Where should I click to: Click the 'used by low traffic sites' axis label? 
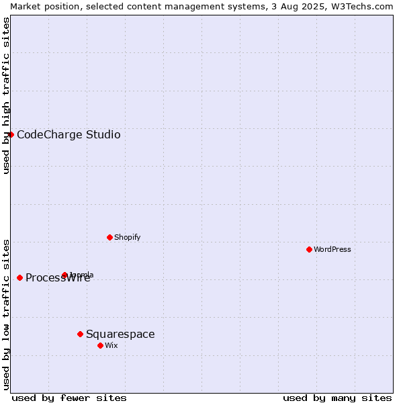coord(6,315)
